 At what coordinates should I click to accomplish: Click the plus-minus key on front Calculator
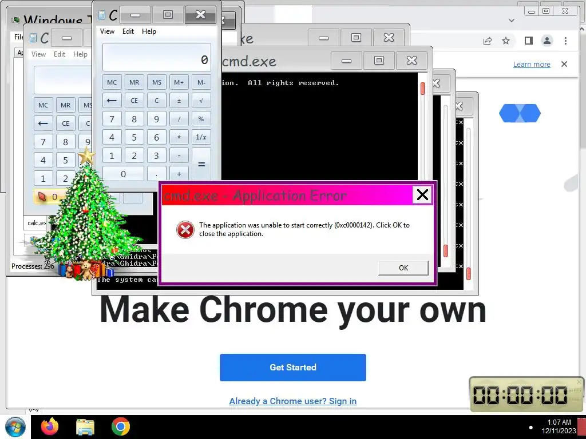tap(179, 101)
